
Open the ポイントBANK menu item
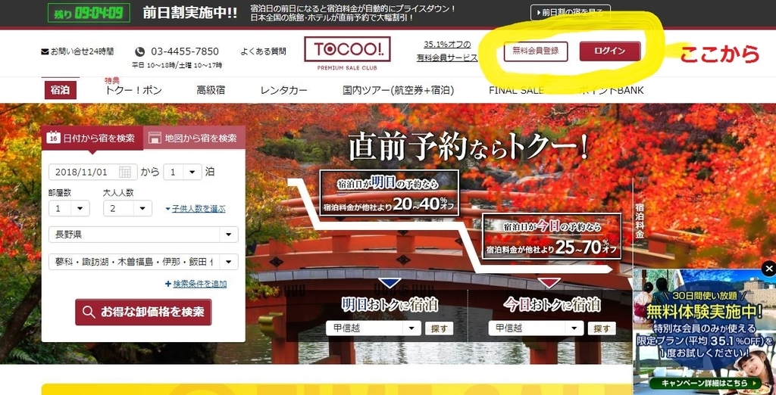click(612, 91)
